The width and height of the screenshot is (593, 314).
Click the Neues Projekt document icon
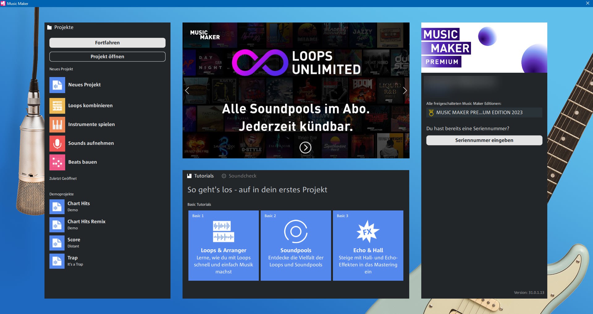click(x=57, y=85)
